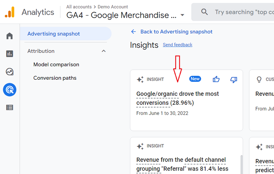The image size is (274, 174).
Task: Give thumbs down to Google/organic insight
Action: (234, 80)
